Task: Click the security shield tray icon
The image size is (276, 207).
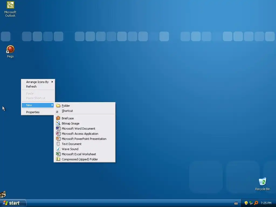Action: coord(246,203)
